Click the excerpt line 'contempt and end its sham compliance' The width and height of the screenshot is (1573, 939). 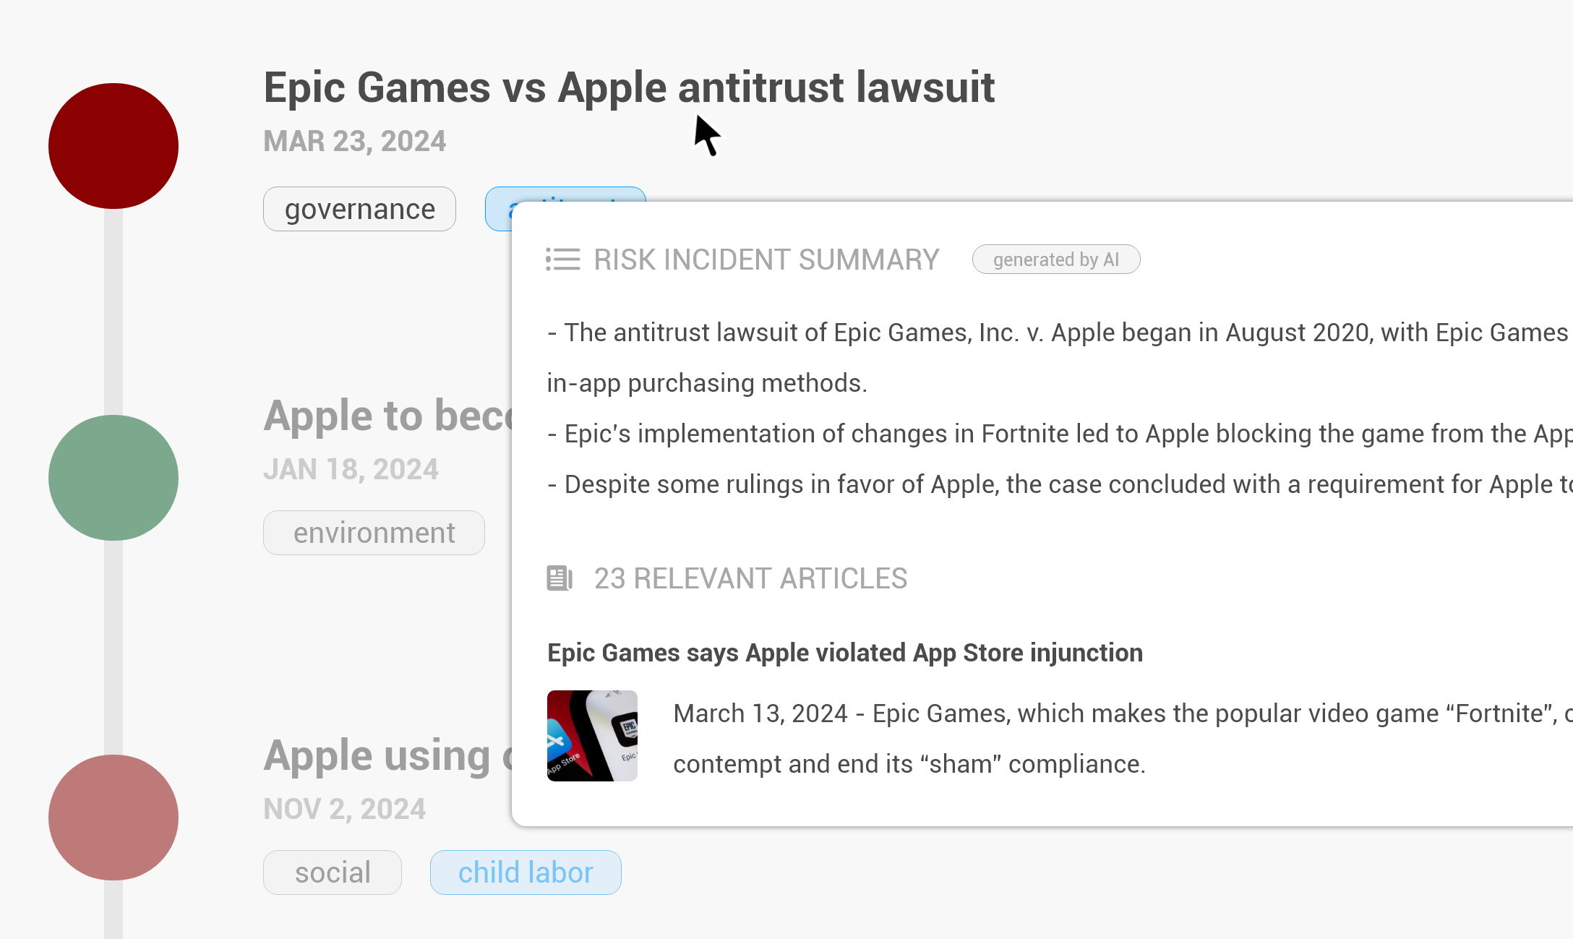[909, 764]
